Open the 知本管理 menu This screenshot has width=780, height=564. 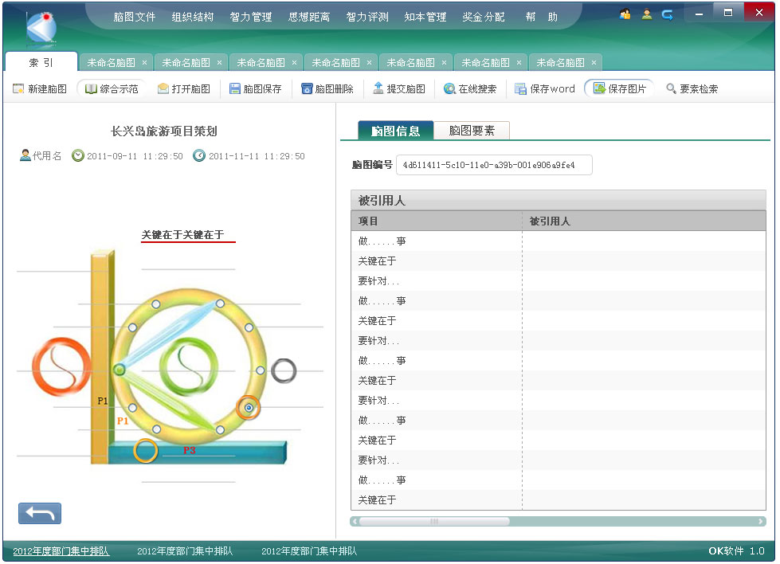(425, 17)
